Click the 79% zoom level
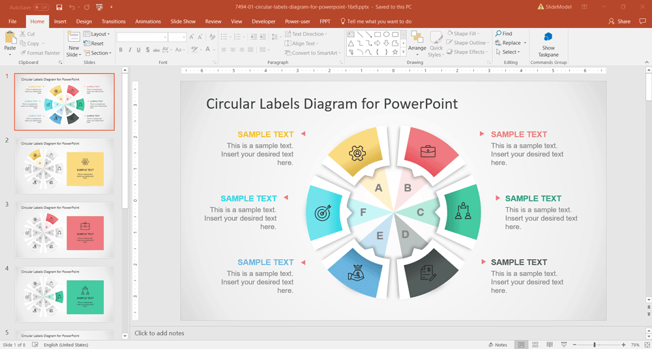Image resolution: width=652 pixels, height=349 pixels. tap(635, 345)
